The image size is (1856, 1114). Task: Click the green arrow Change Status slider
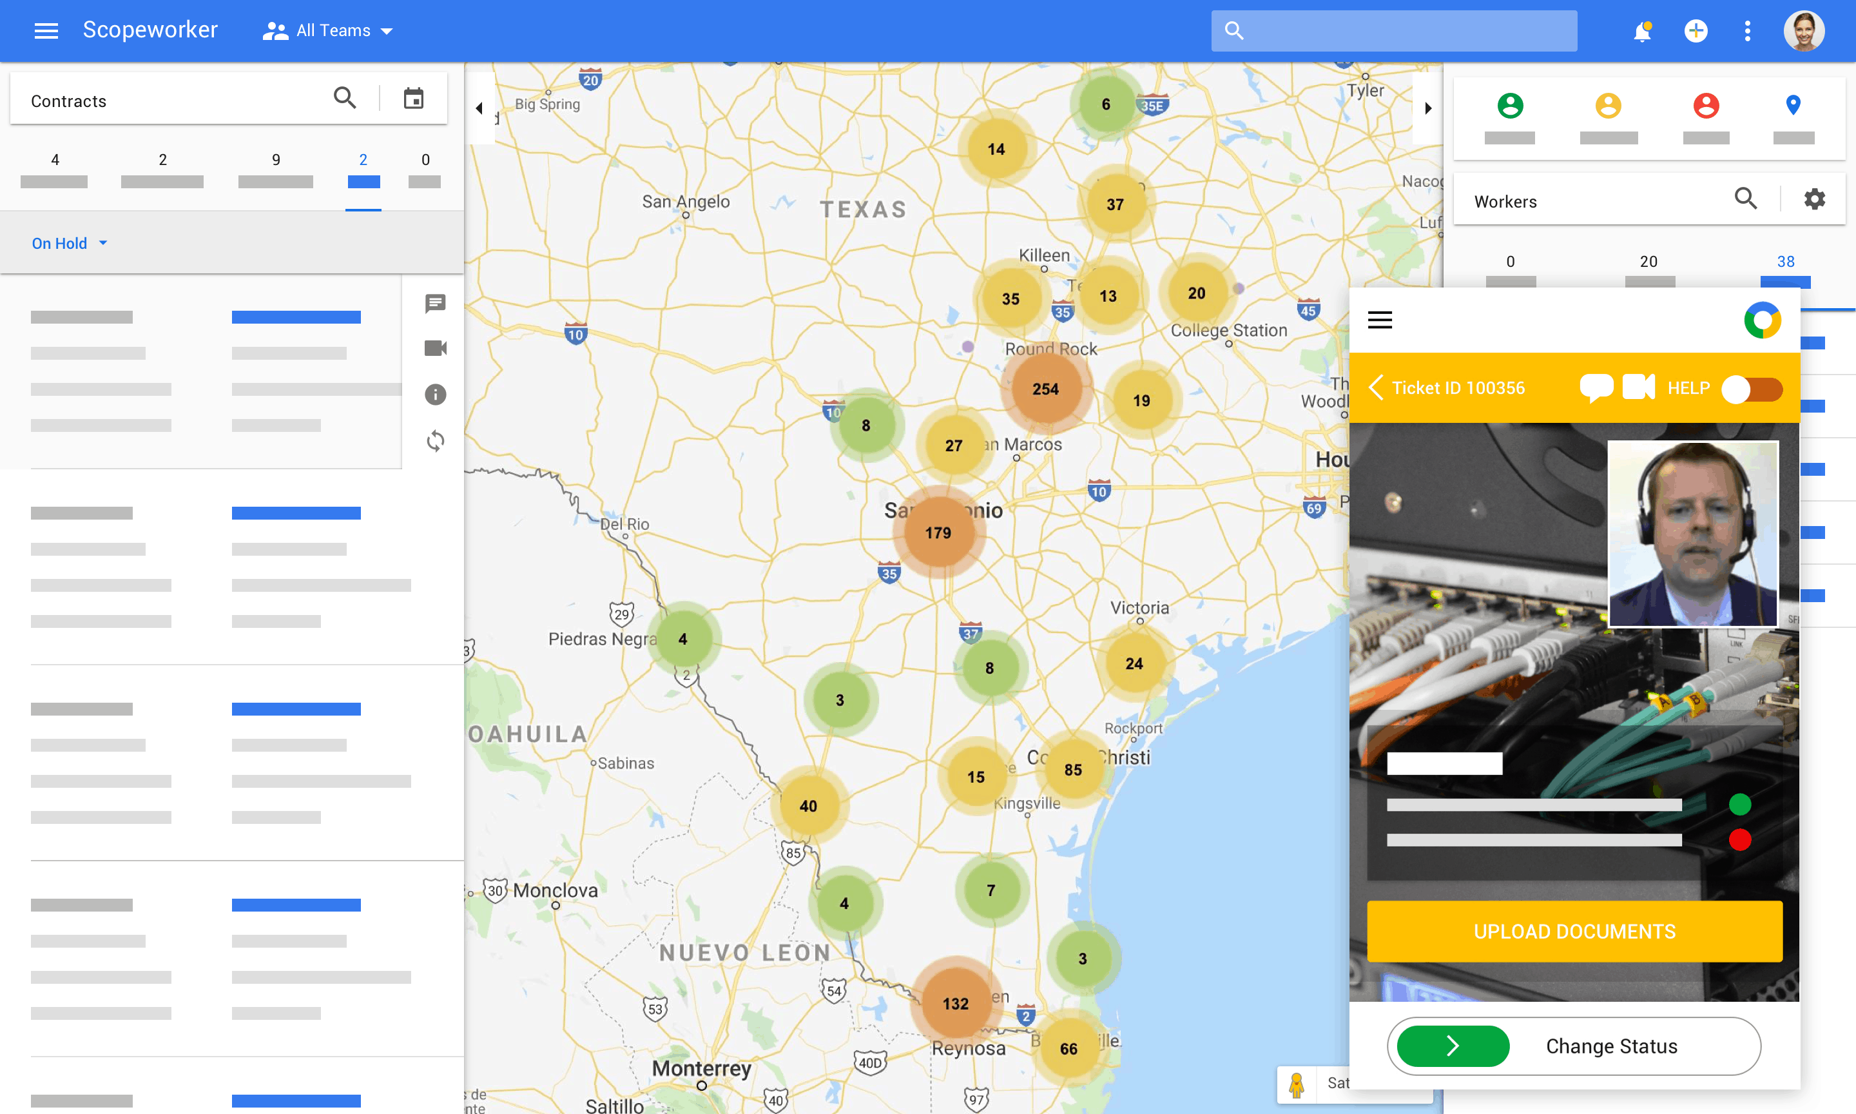[x=1453, y=1046]
